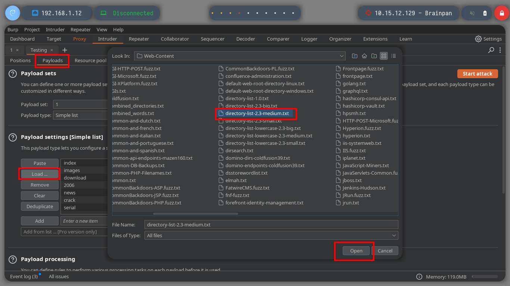Click the network icon beside 192.168.1.12

35,13
